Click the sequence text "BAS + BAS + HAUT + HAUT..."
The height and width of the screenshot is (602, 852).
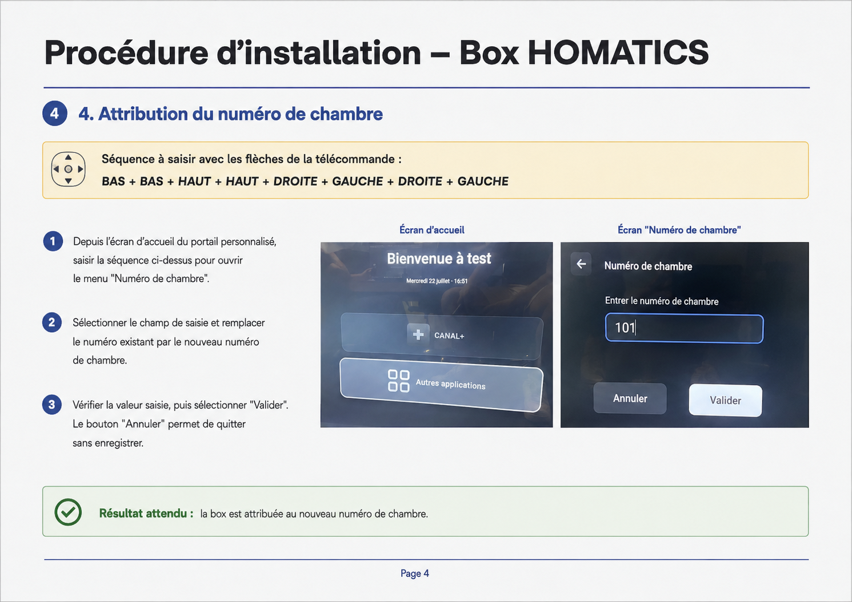pos(305,181)
